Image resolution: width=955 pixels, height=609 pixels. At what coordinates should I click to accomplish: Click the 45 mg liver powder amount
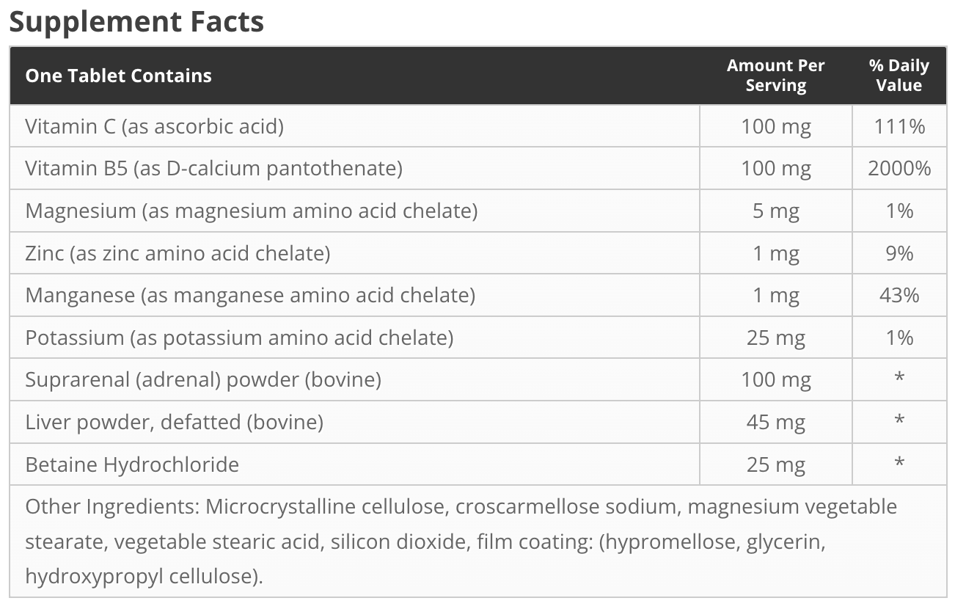(x=775, y=422)
